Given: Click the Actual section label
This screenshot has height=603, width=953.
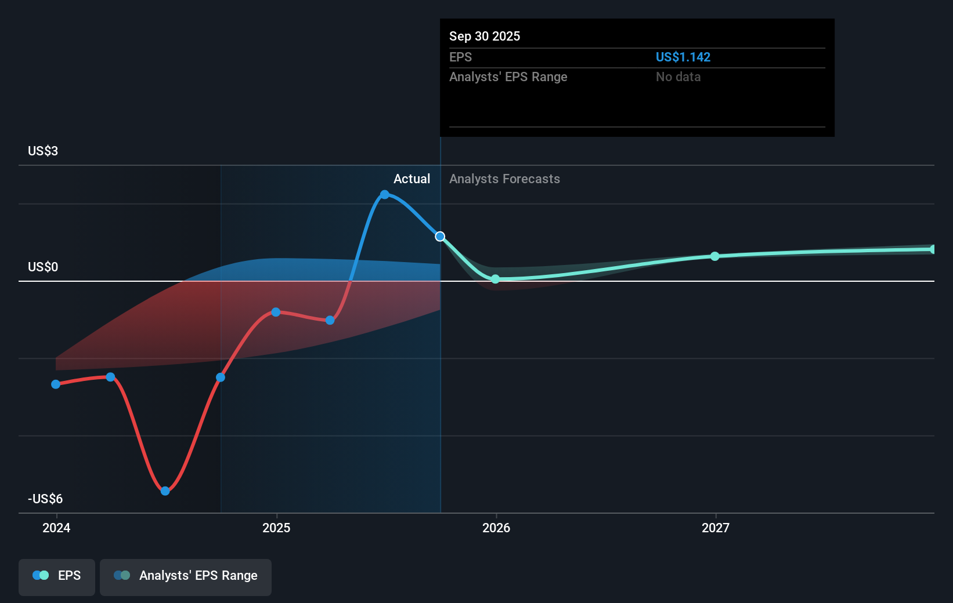Looking at the screenshot, I should point(411,179).
